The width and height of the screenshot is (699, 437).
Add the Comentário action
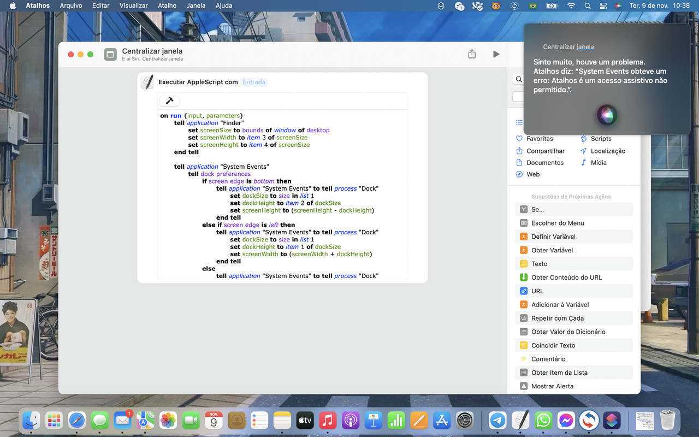point(574,359)
